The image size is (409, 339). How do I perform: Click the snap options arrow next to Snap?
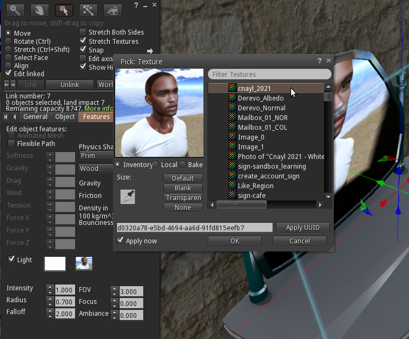click(x=150, y=51)
